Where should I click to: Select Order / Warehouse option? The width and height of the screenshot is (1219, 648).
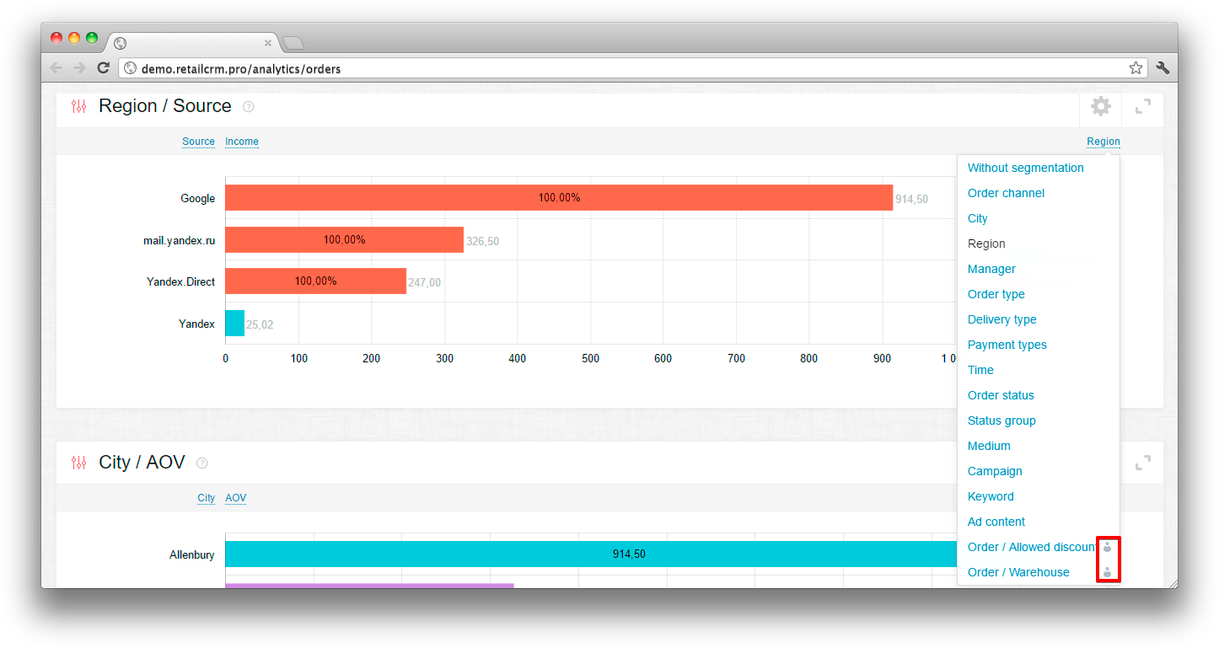click(1018, 572)
